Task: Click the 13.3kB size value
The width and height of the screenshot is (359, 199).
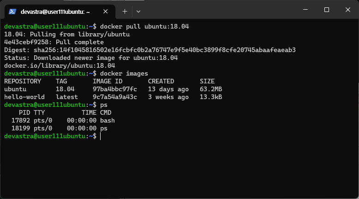Action: [211, 97]
